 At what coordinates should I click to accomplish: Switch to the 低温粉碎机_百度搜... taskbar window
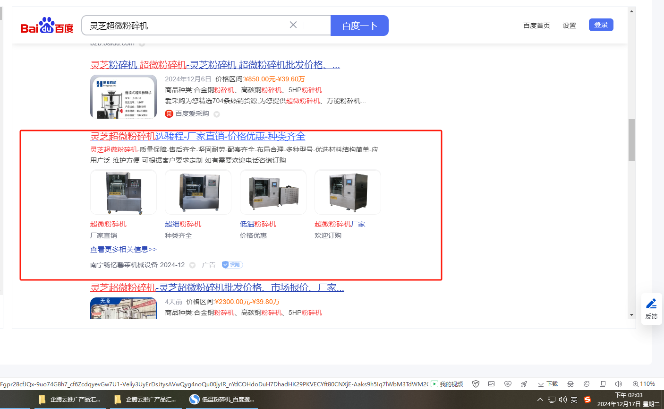[222, 400]
